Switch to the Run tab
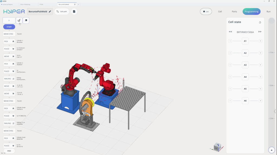Viewport: 277px width, 155px height. click(269, 11)
